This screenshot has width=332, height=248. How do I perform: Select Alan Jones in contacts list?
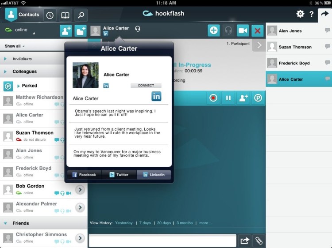pyautogui.click(x=32, y=154)
